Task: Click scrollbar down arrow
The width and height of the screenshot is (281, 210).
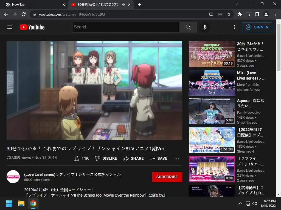Action: coord(279,194)
